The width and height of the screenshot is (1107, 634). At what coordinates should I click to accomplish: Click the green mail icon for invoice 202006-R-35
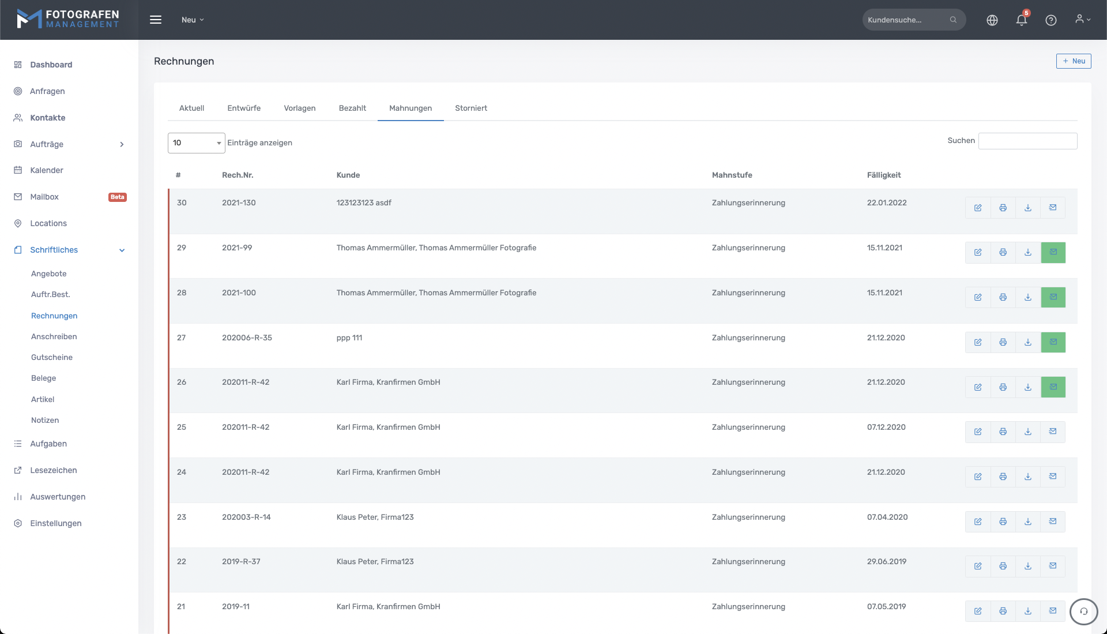(1053, 343)
